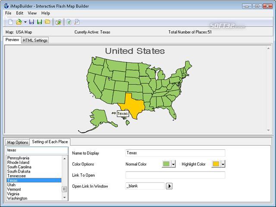Click the green Normal Color swatch

pos(166,164)
